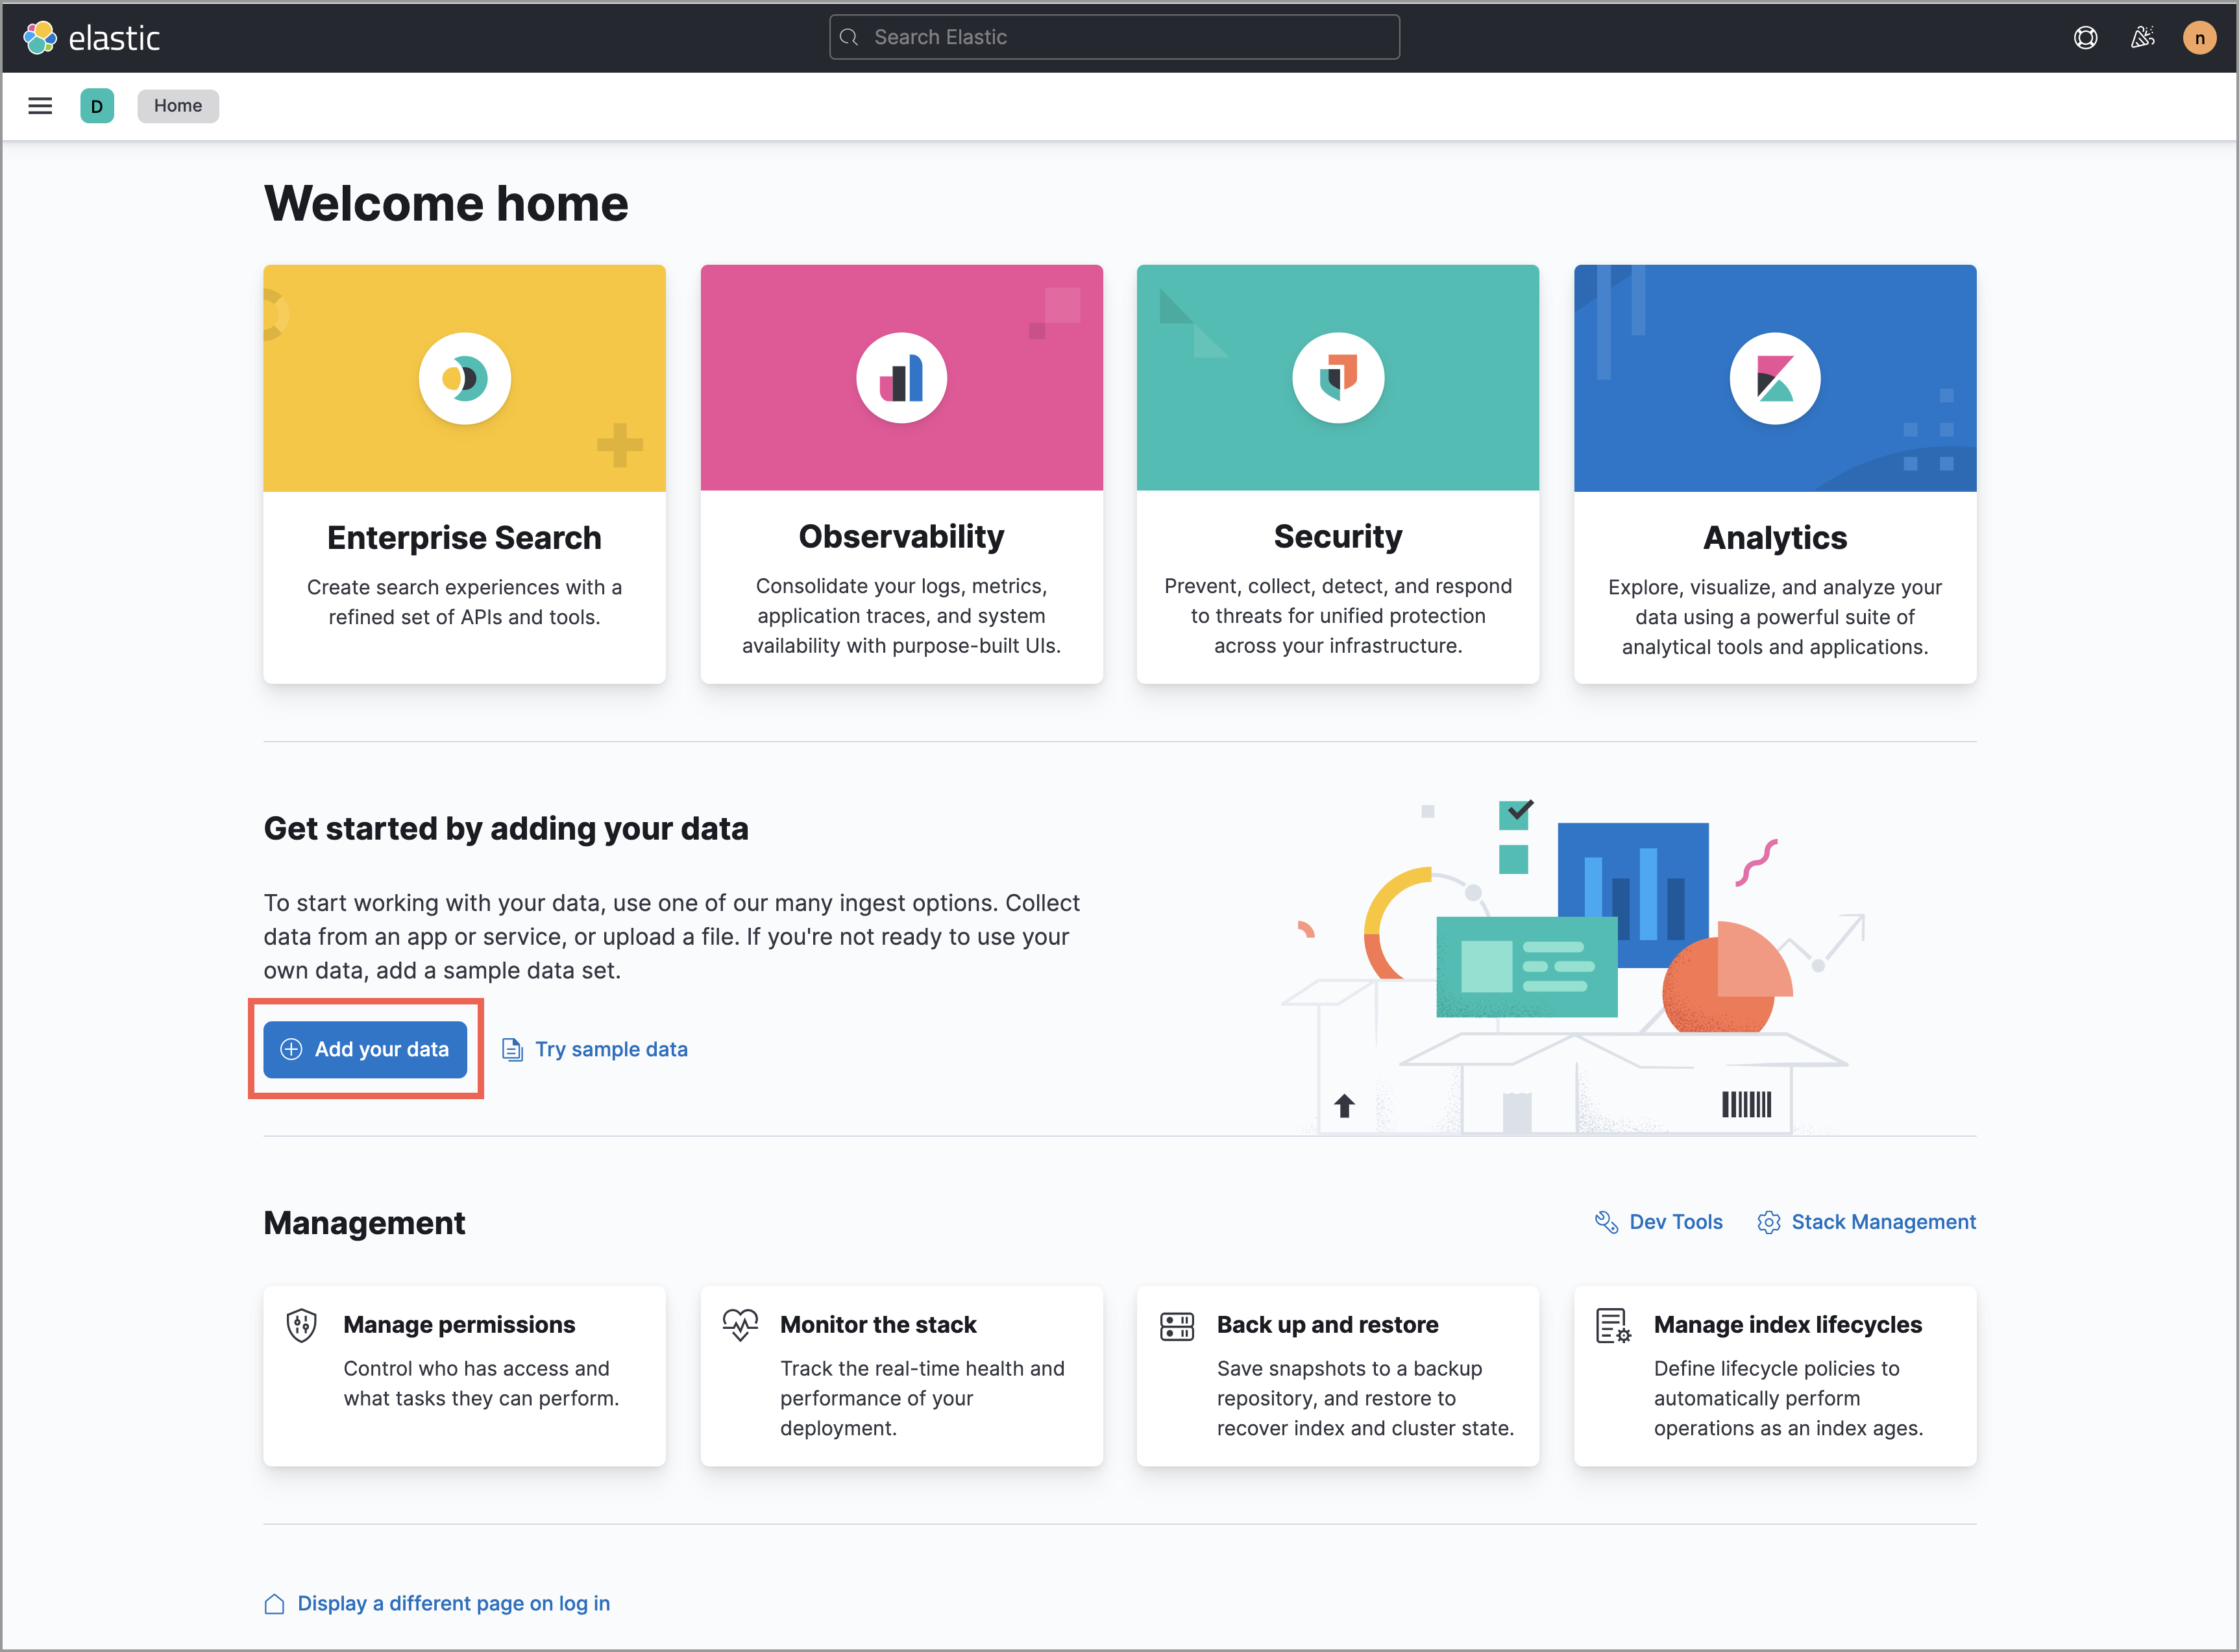Open Back up and restore card
This screenshot has width=2239, height=1652.
(x=1337, y=1375)
